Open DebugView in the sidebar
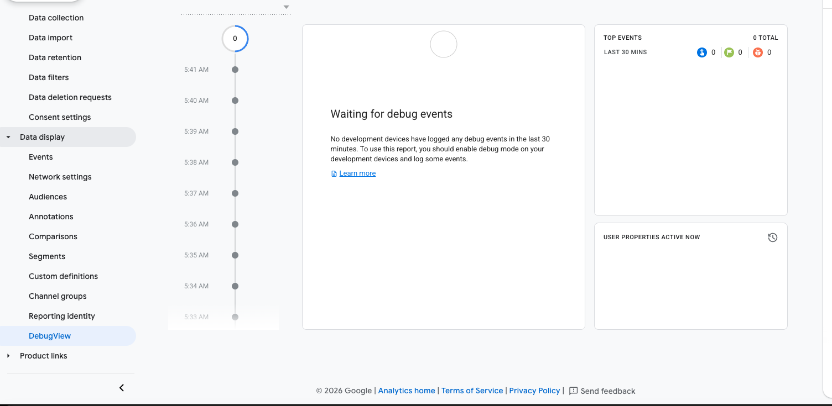 point(49,335)
